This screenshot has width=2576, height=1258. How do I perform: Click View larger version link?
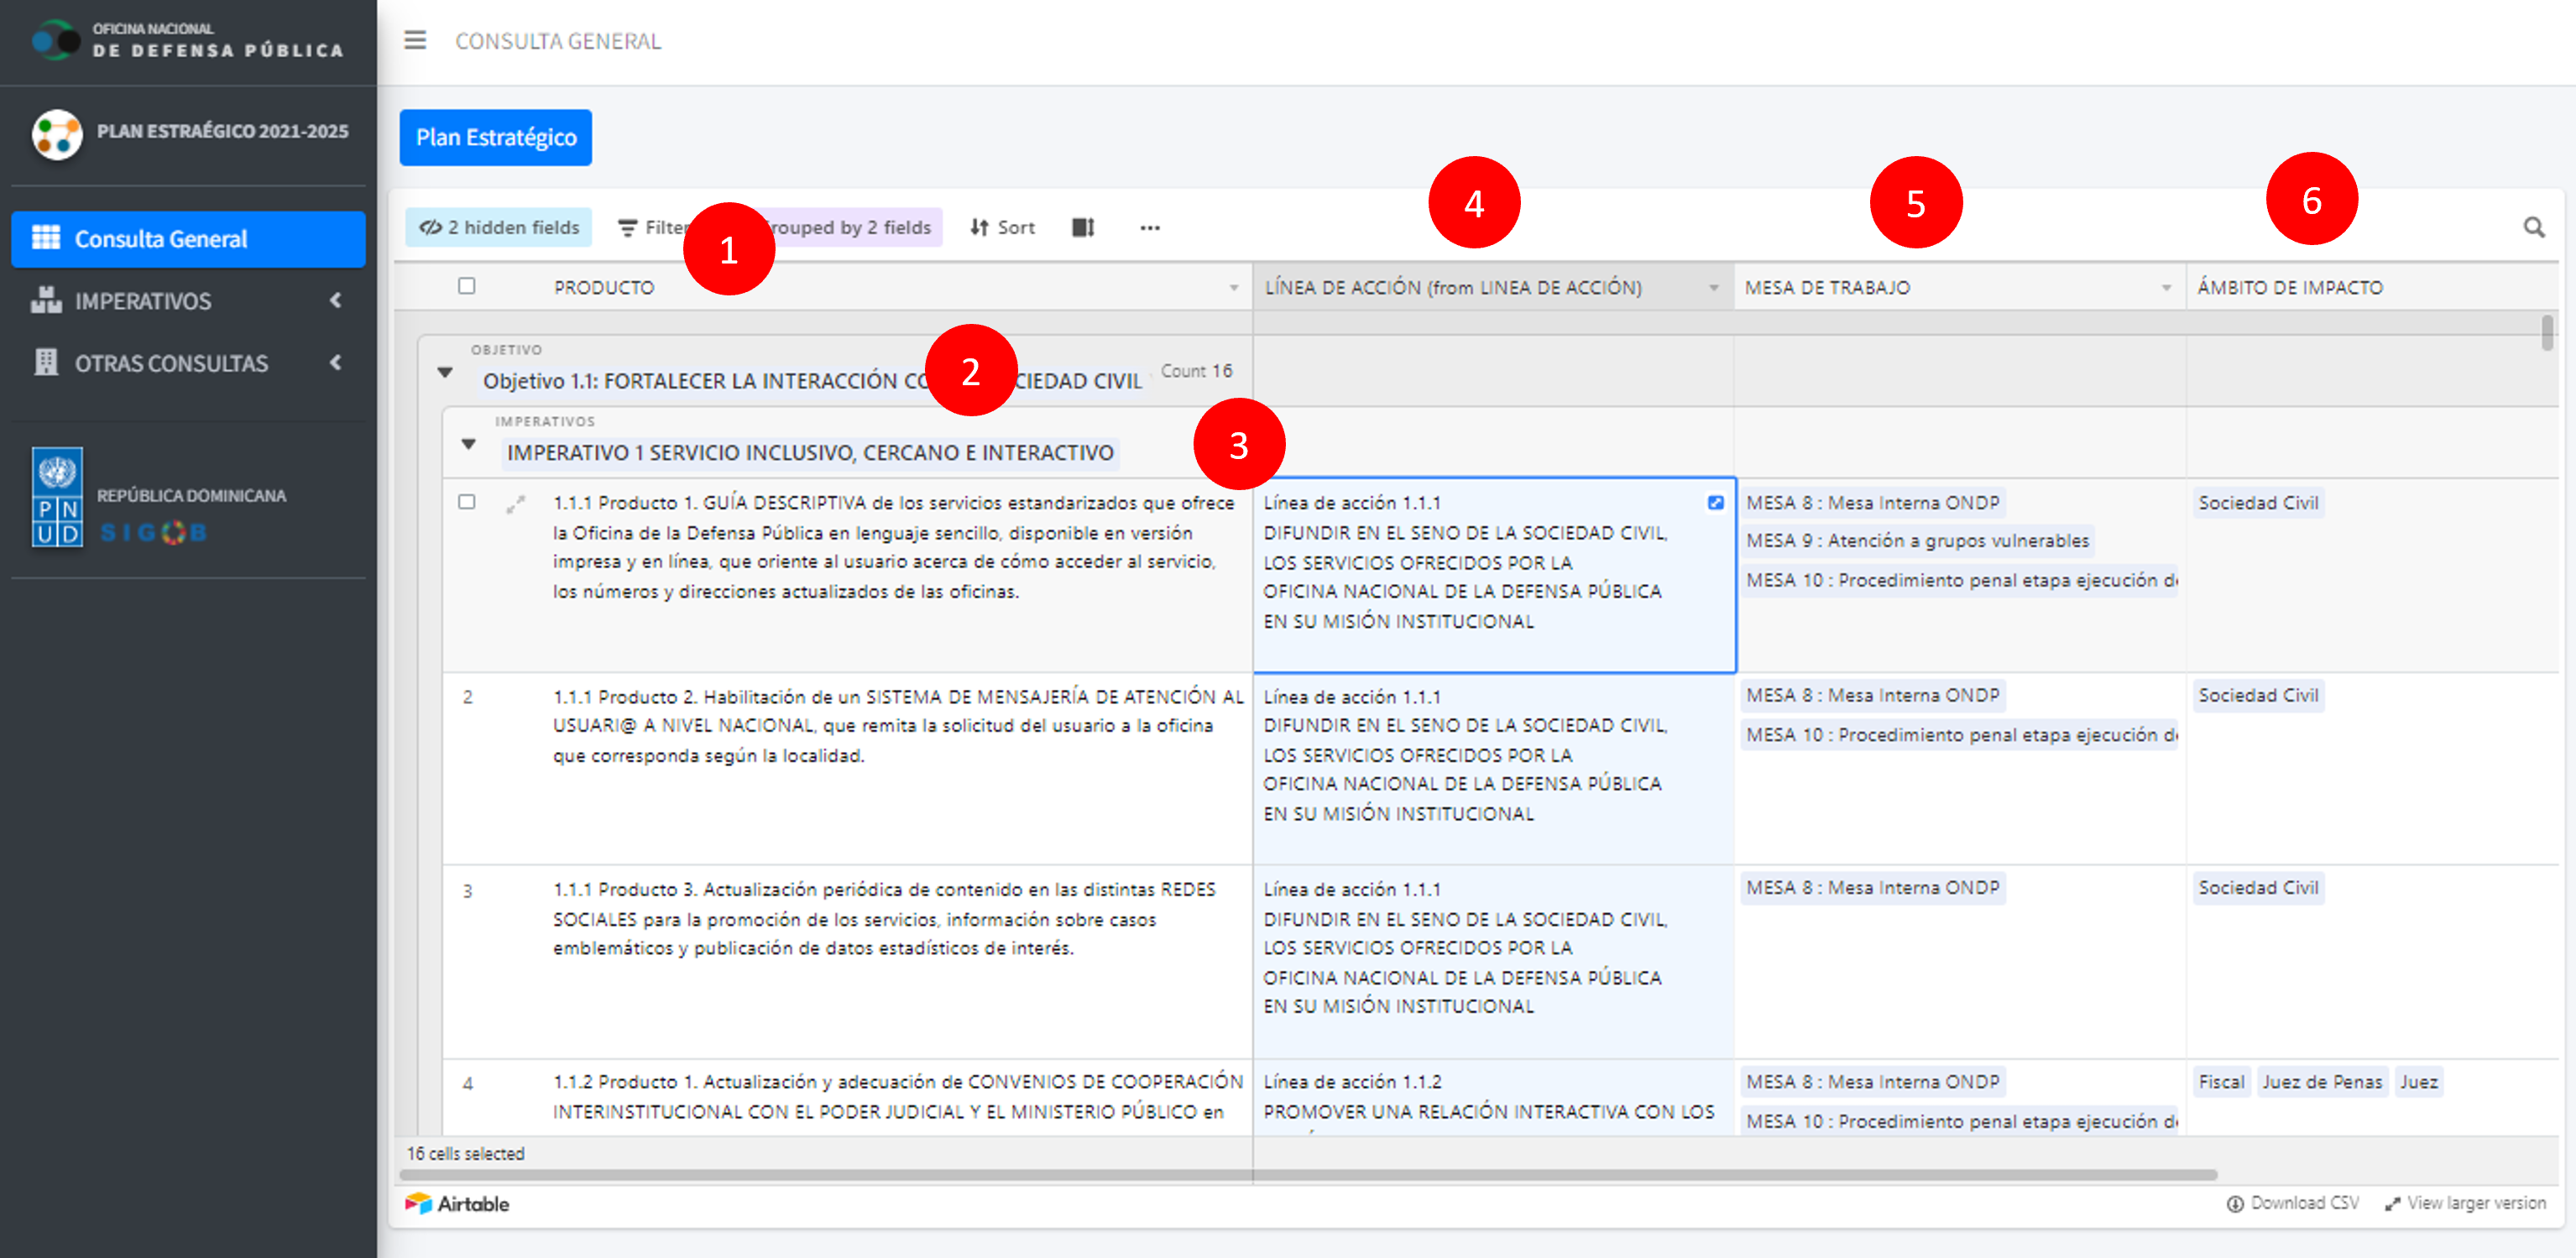(2465, 1203)
